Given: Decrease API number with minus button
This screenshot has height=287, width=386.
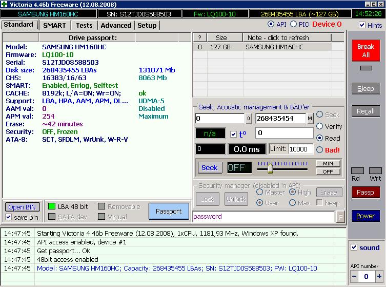Looking at the screenshot, I should point(354,276).
